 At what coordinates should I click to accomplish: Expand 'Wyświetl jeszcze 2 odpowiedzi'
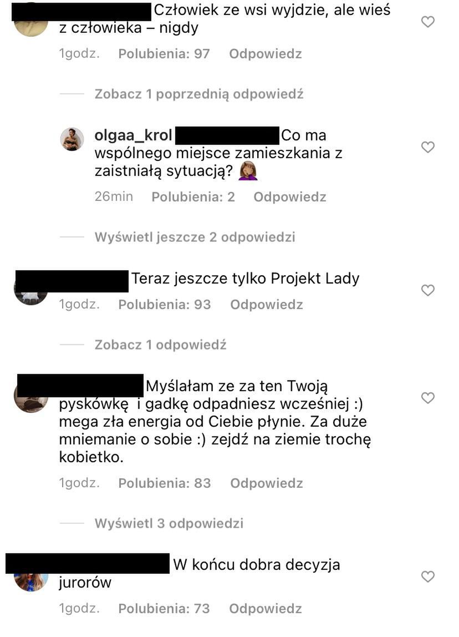[195, 237]
